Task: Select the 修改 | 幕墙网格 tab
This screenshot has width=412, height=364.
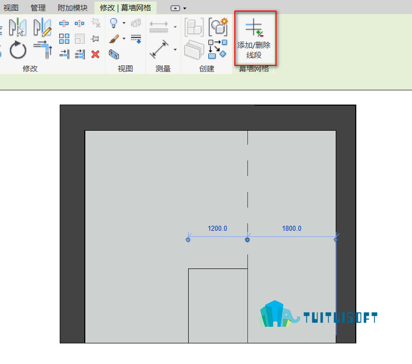Action: click(x=125, y=8)
